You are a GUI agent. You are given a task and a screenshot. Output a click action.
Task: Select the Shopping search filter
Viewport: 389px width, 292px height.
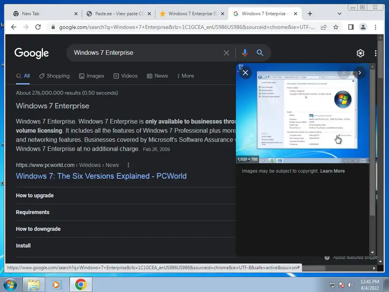point(54,76)
